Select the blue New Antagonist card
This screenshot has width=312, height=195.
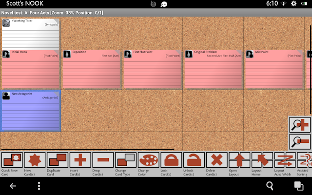(x=30, y=111)
